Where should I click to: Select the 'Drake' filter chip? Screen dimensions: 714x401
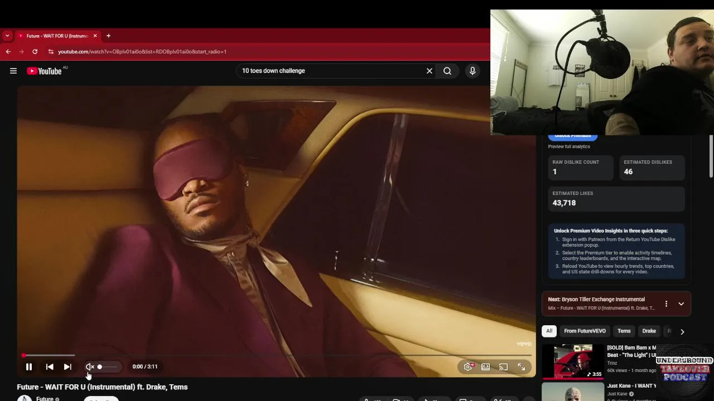[649, 331]
